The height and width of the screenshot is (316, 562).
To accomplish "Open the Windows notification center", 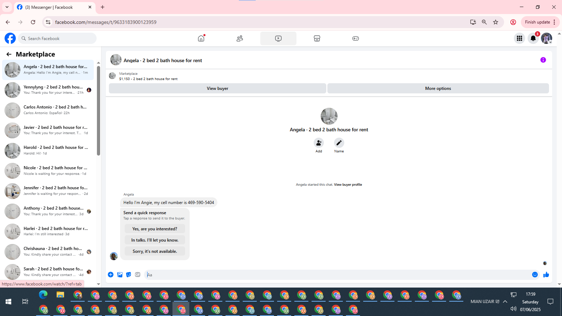I will [x=550, y=302].
